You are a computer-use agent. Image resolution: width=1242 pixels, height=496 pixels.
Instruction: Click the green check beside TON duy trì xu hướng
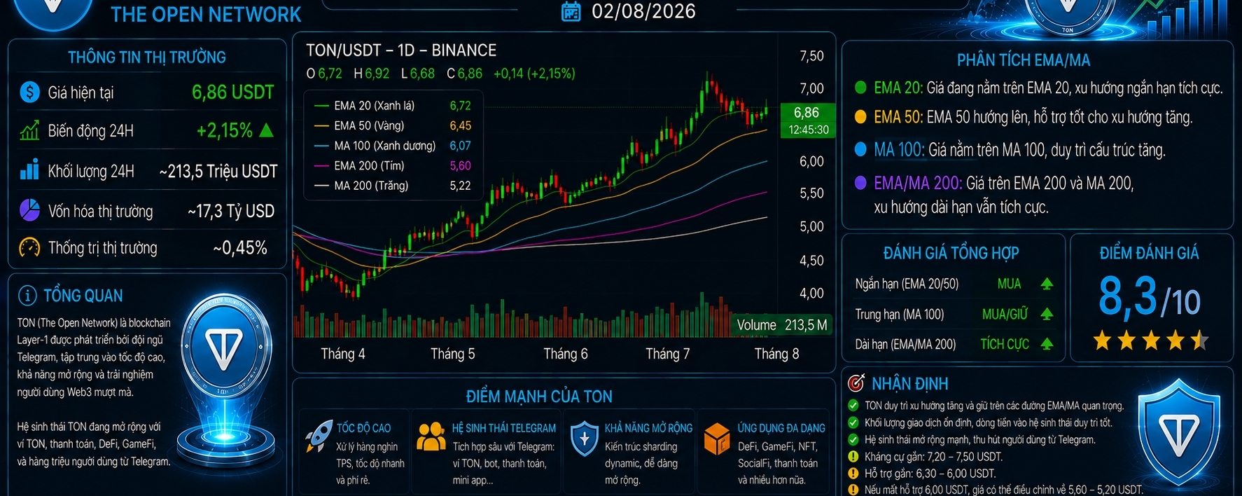pos(853,406)
